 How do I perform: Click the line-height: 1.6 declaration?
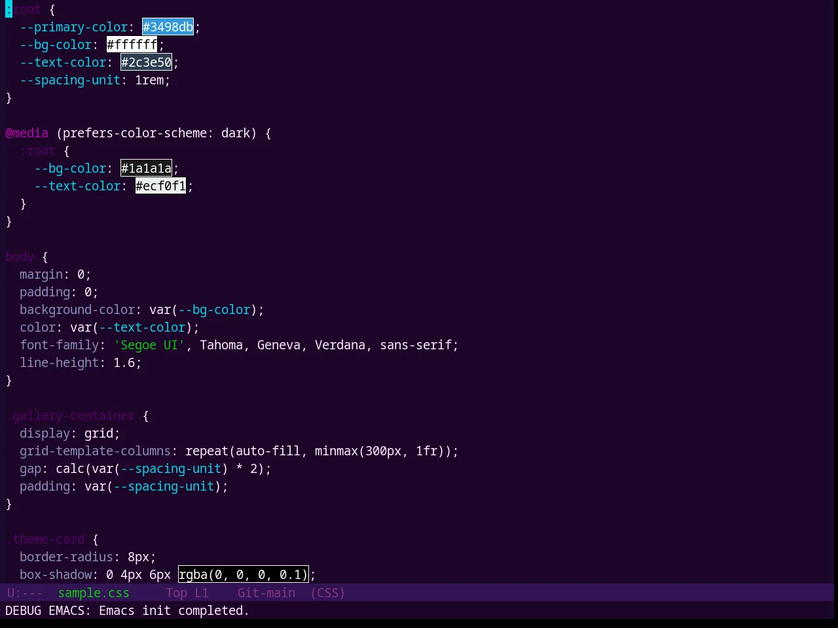(81, 362)
